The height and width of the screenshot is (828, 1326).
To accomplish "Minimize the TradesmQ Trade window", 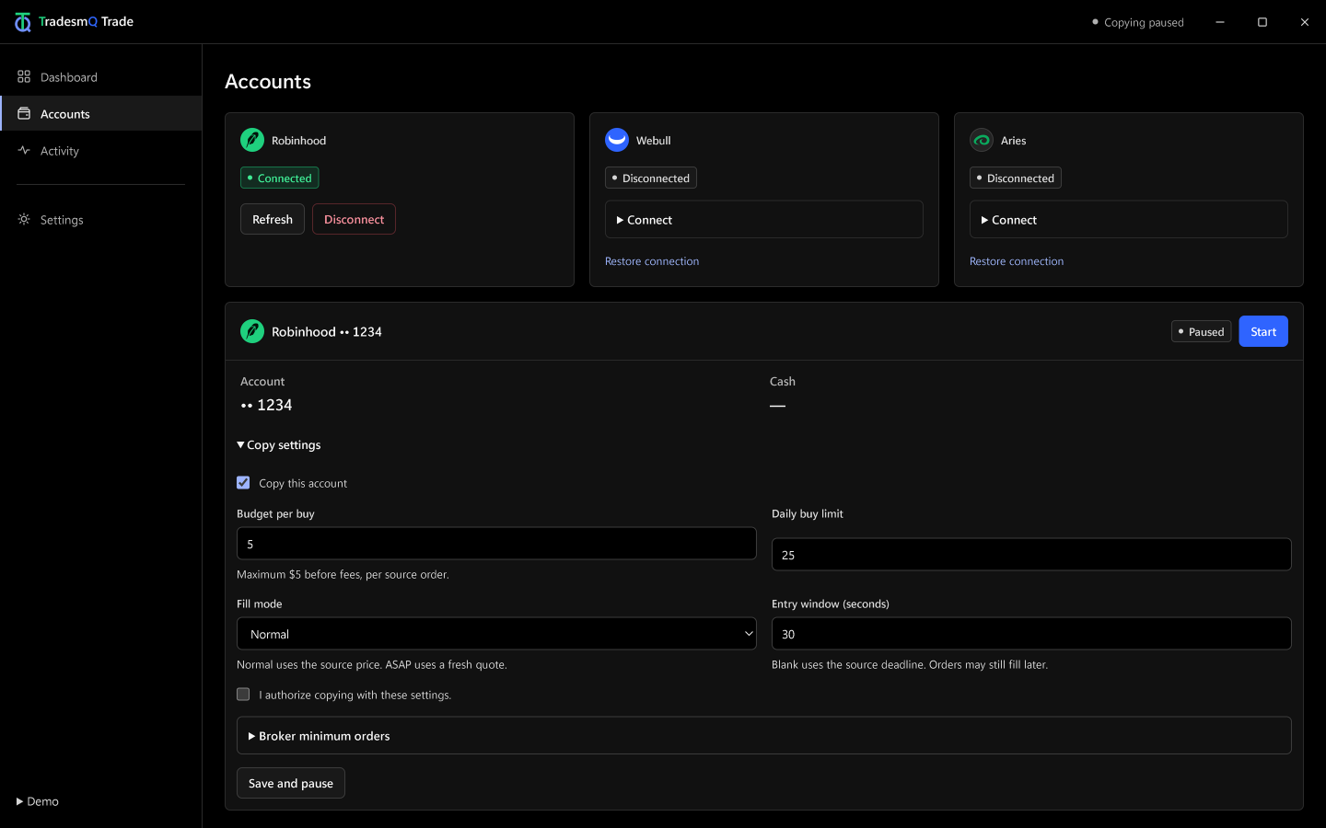I will click(x=1220, y=22).
